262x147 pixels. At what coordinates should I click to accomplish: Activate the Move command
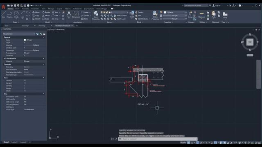(x=36, y=12)
